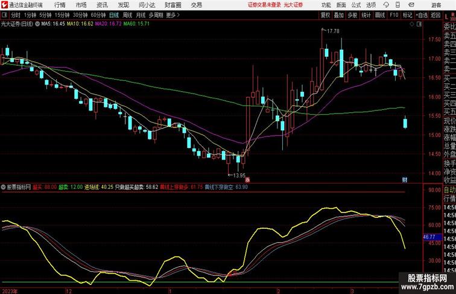Click the 返回 back button
Viewport: 456px width, 294px height.
coord(435,15)
